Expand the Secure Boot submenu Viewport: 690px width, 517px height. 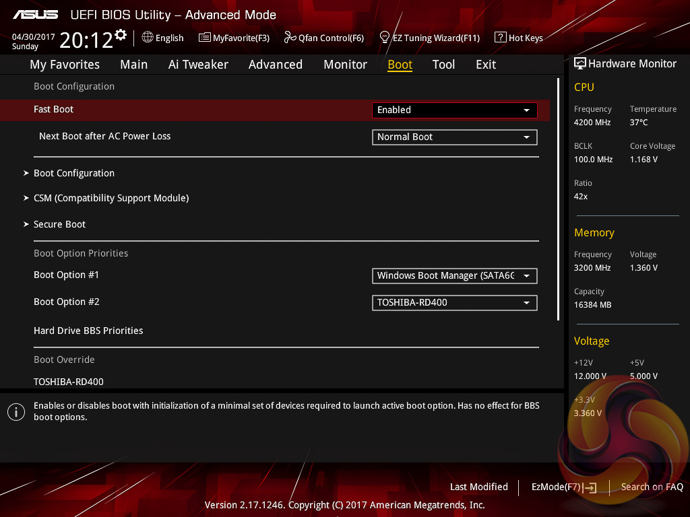tap(60, 224)
